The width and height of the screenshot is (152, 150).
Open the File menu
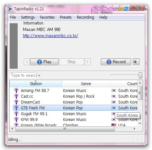click(13, 17)
